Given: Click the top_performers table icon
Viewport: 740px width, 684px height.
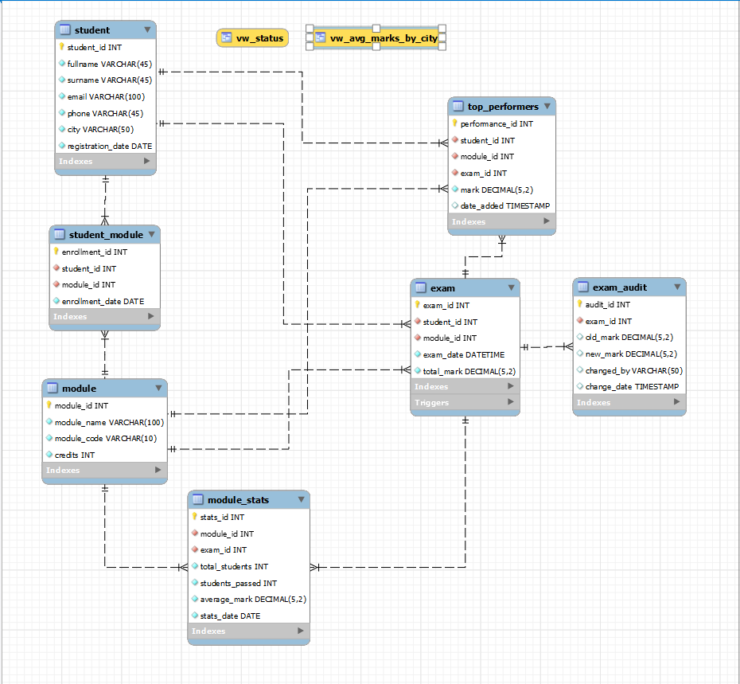Looking at the screenshot, I should pos(458,106).
